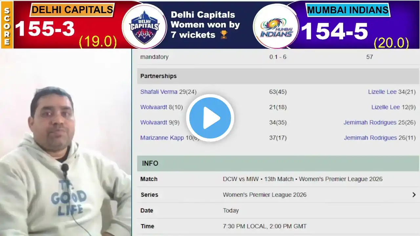The width and height of the screenshot is (420, 236).
Task: Select the Partnerships section header
Action: 278,76
